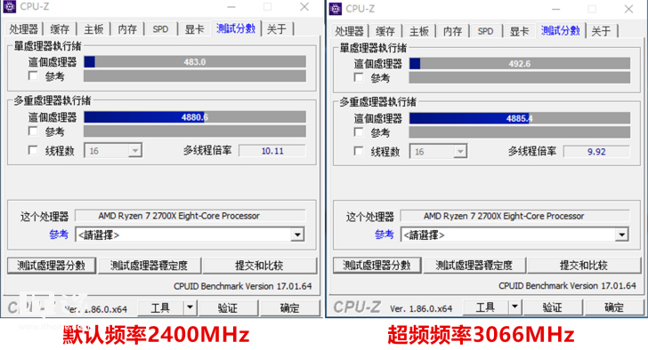The height and width of the screenshot is (350, 648).
Task: Select 显卡 tab in right window
Action: coord(519,31)
